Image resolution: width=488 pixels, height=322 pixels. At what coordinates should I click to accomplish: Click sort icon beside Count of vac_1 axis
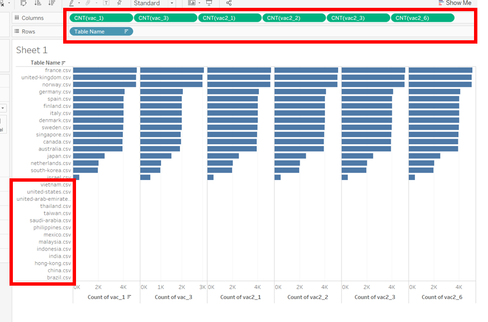pos(129,297)
